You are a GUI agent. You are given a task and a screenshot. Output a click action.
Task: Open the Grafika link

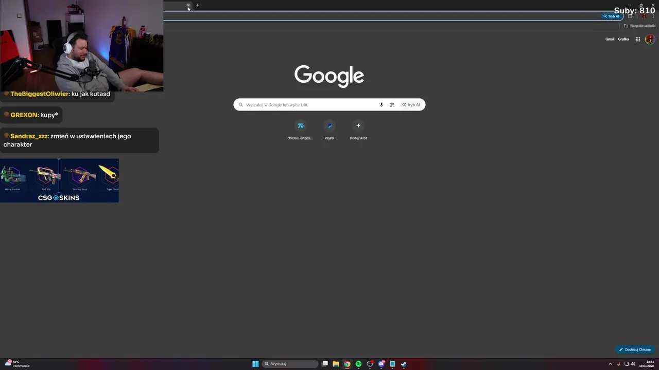click(x=623, y=39)
